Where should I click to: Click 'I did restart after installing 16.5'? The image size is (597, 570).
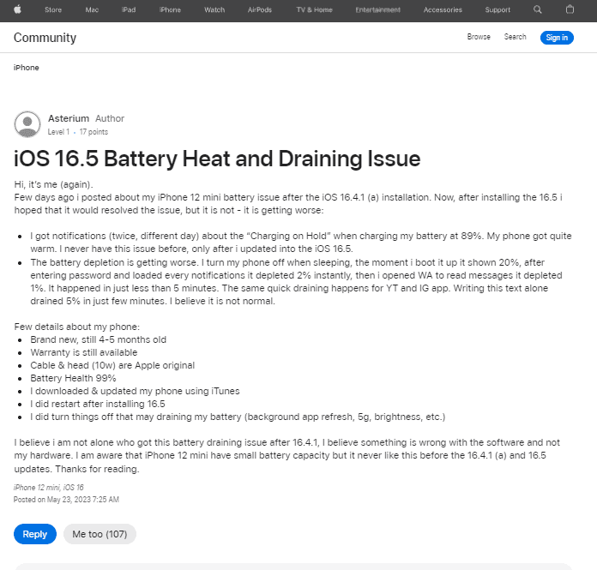(x=98, y=404)
